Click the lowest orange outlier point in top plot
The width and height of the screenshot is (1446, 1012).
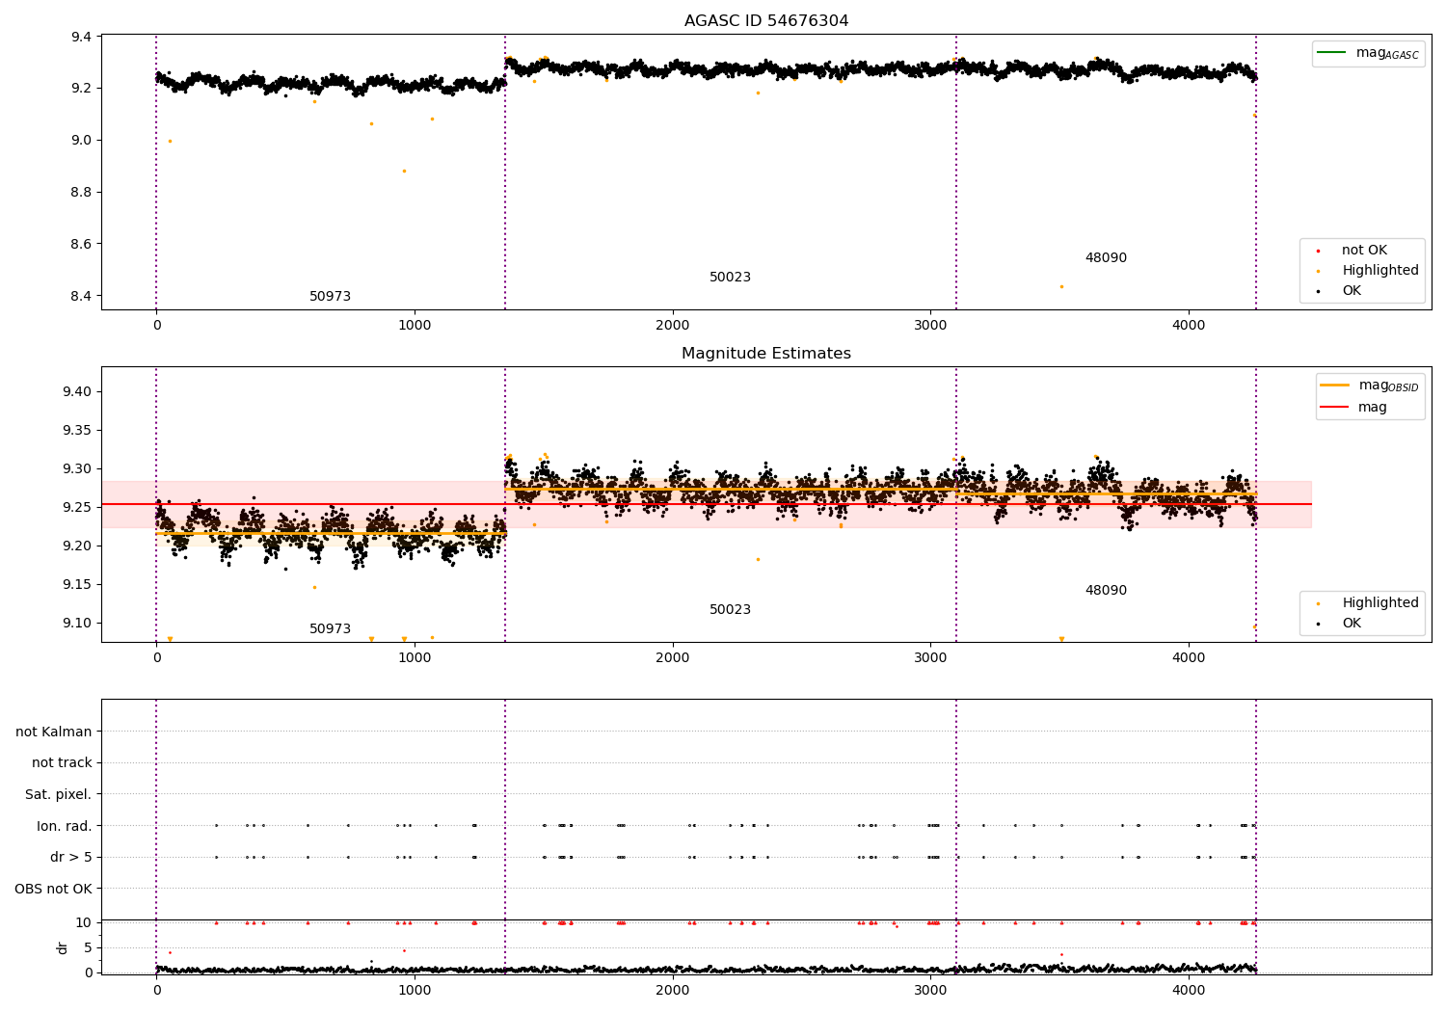(x=1061, y=286)
